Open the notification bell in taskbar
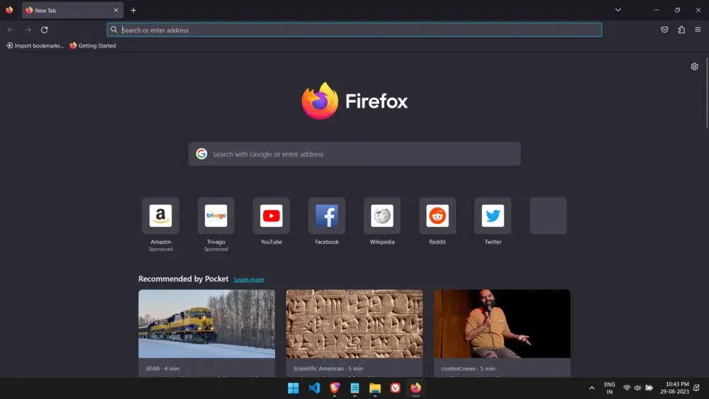The height and width of the screenshot is (399, 709). click(x=696, y=388)
